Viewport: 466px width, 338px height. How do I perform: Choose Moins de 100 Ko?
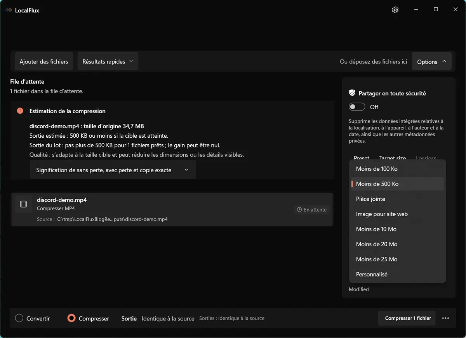pos(397,169)
